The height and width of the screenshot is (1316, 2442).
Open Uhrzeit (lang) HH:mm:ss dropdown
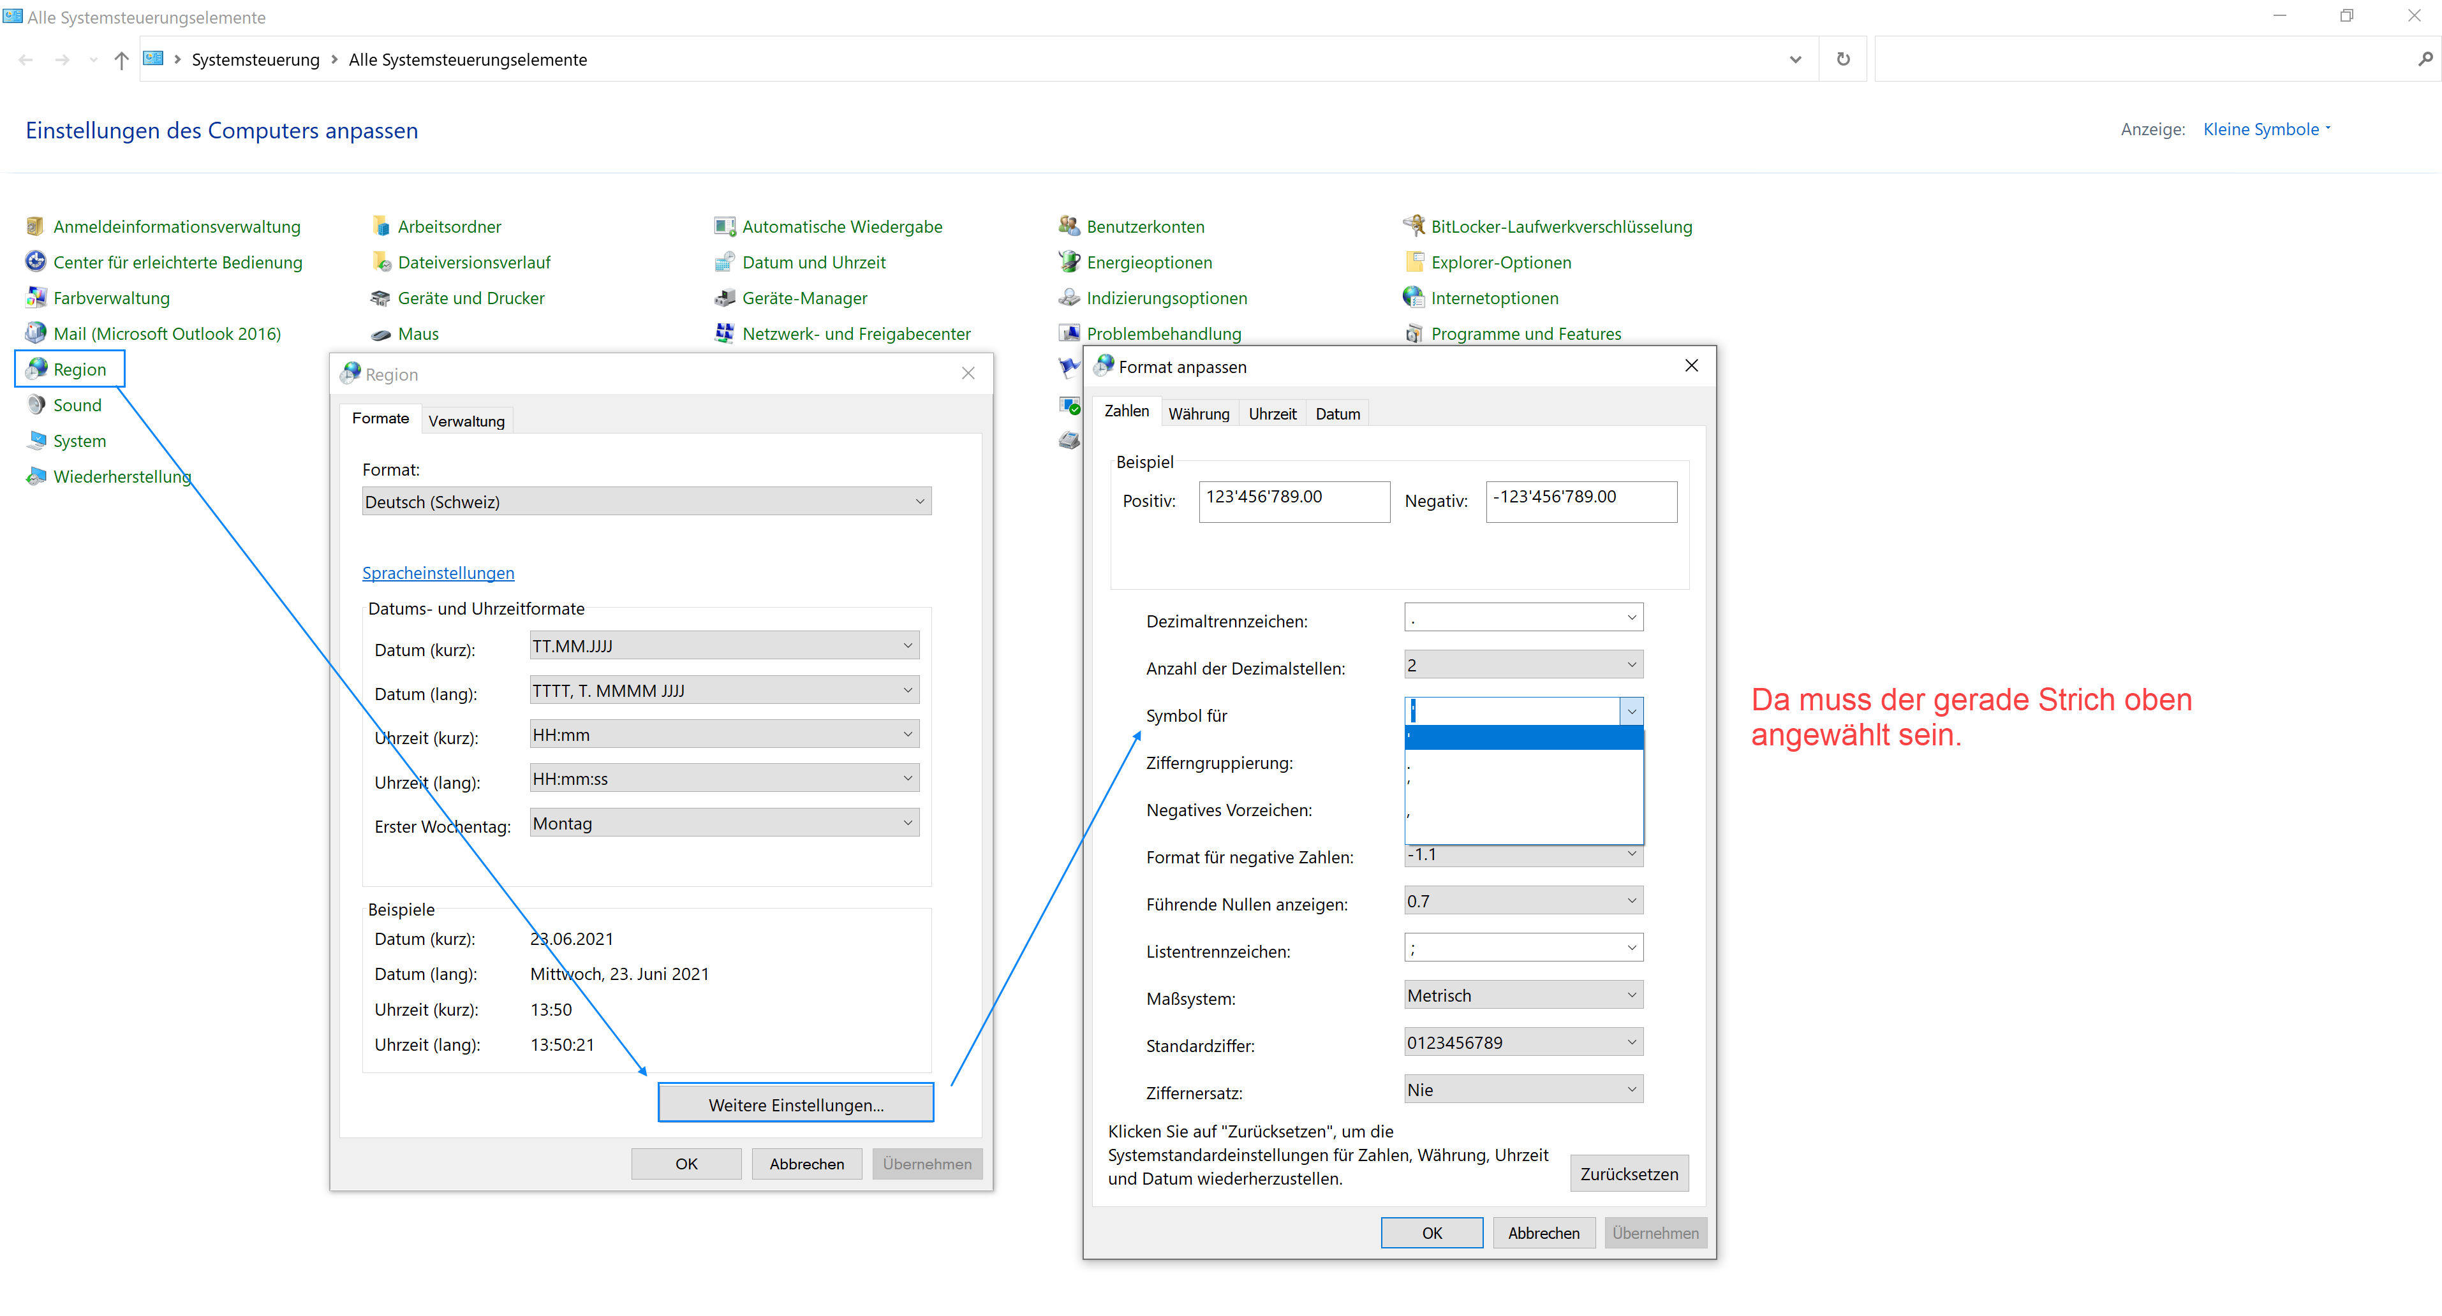[724, 779]
